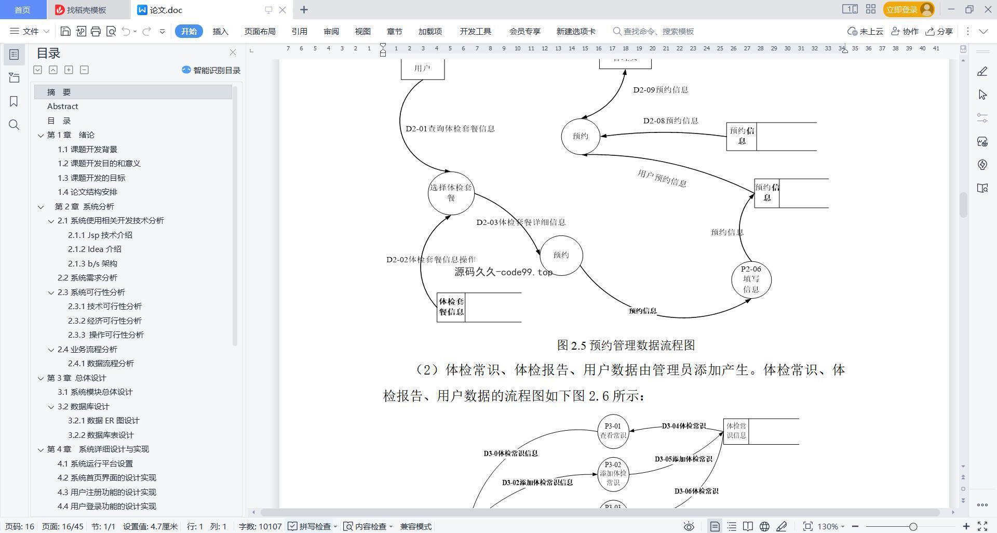This screenshot has height=533, width=997.
Task: Click the collapse-all minus icon in 目录 pane
Action: (84, 70)
